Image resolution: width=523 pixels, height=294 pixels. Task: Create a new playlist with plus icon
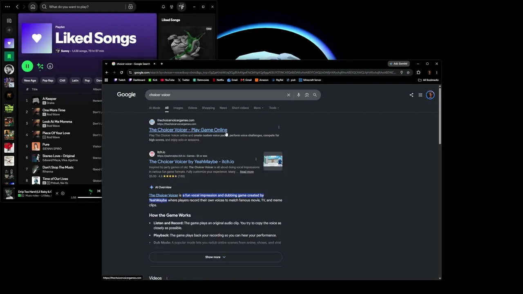click(9, 30)
